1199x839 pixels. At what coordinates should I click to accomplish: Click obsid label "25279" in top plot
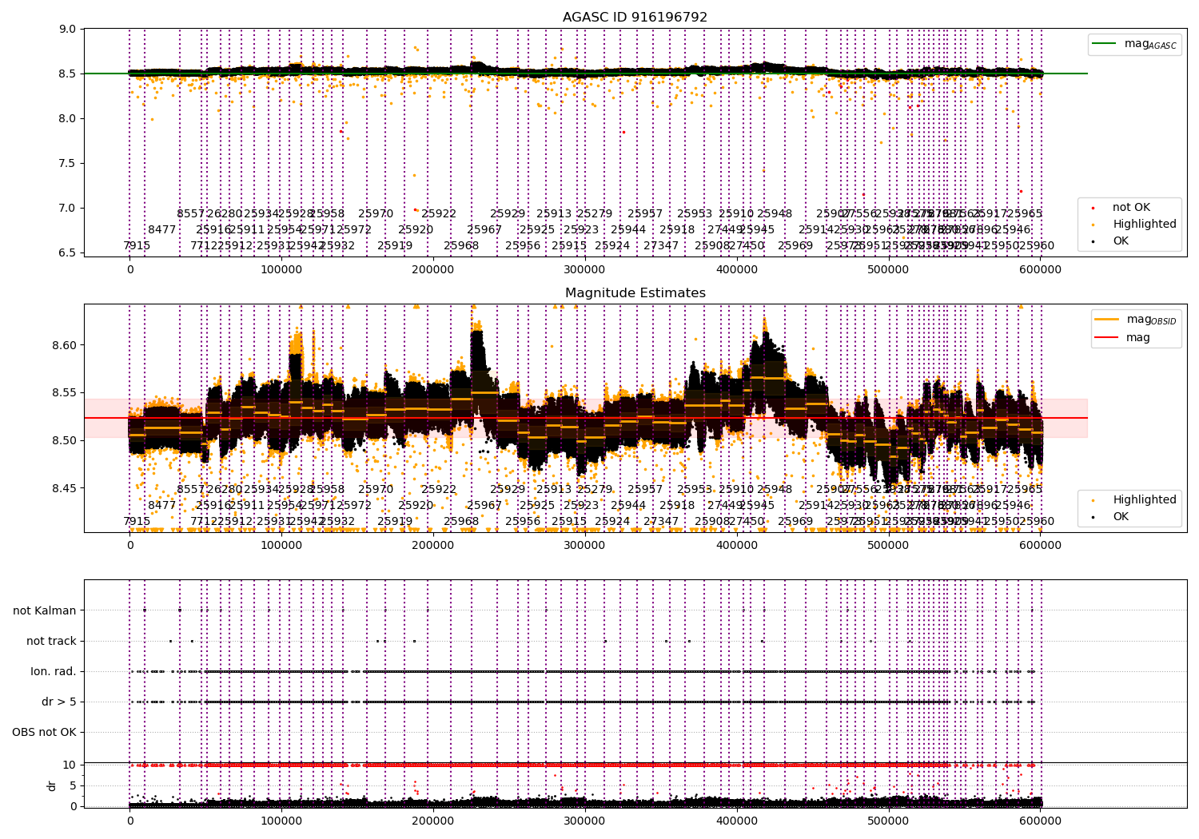tap(595, 214)
